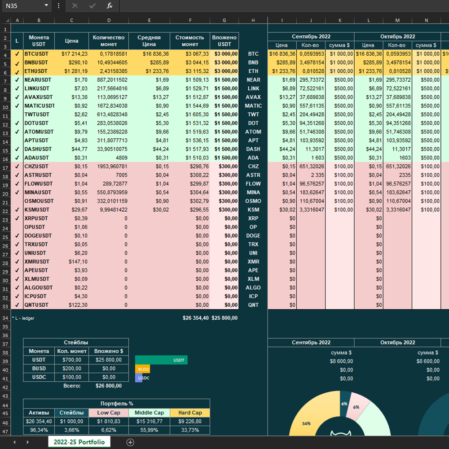Click the Стейблы table title
Viewport: 449px width, 449px height.
pyautogui.click(x=76, y=343)
